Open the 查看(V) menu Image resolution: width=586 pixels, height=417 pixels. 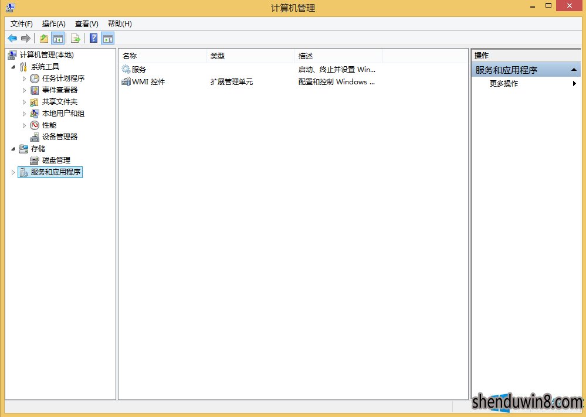87,24
